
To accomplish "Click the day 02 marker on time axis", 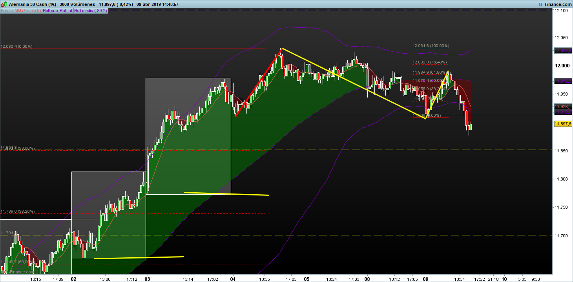I will click(x=73, y=279).
